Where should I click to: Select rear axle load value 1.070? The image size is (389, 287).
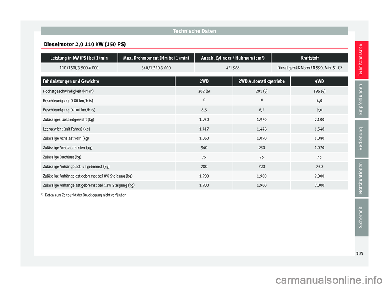tap(319, 148)
